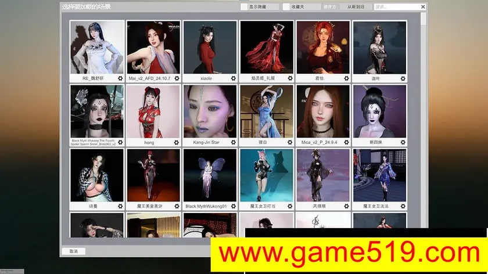Click the gear icon on Mai_v2_AFD_24.10.7
Screen dimensions: 488x274
(x=177, y=78)
